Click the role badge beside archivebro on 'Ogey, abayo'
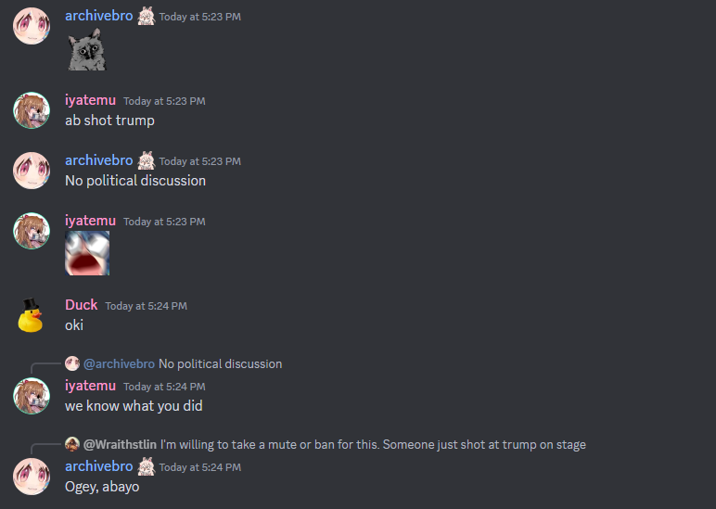The height and width of the screenshot is (509, 716). (147, 466)
